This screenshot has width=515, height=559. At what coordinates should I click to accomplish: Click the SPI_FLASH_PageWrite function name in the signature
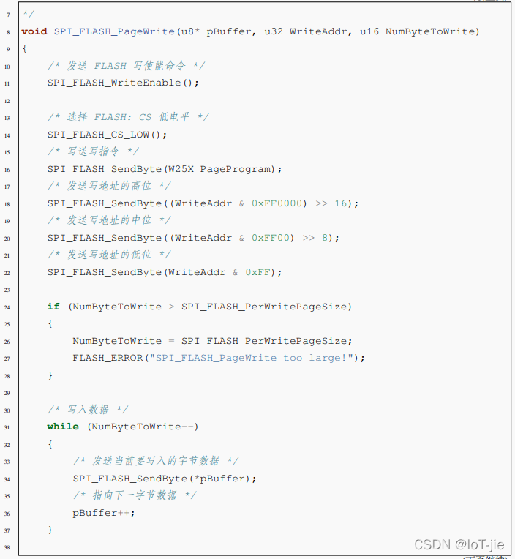[x=114, y=31]
